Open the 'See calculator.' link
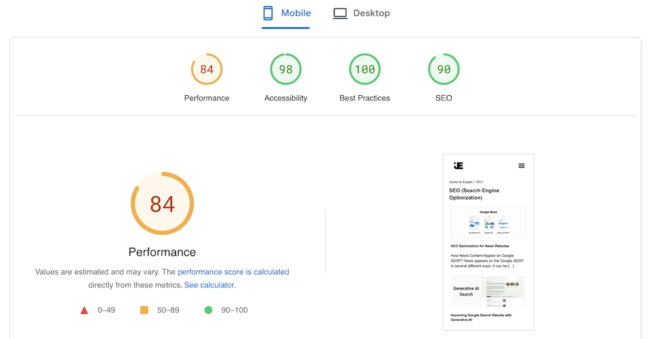The image size is (652, 339). 210,286
